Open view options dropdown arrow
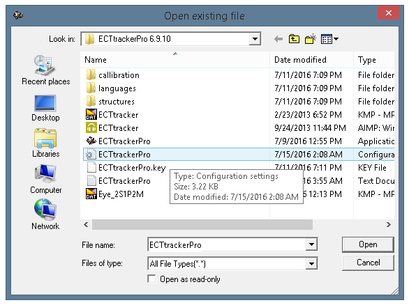 pos(336,39)
